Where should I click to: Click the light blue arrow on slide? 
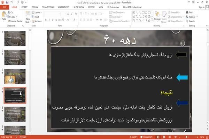(182, 78)
